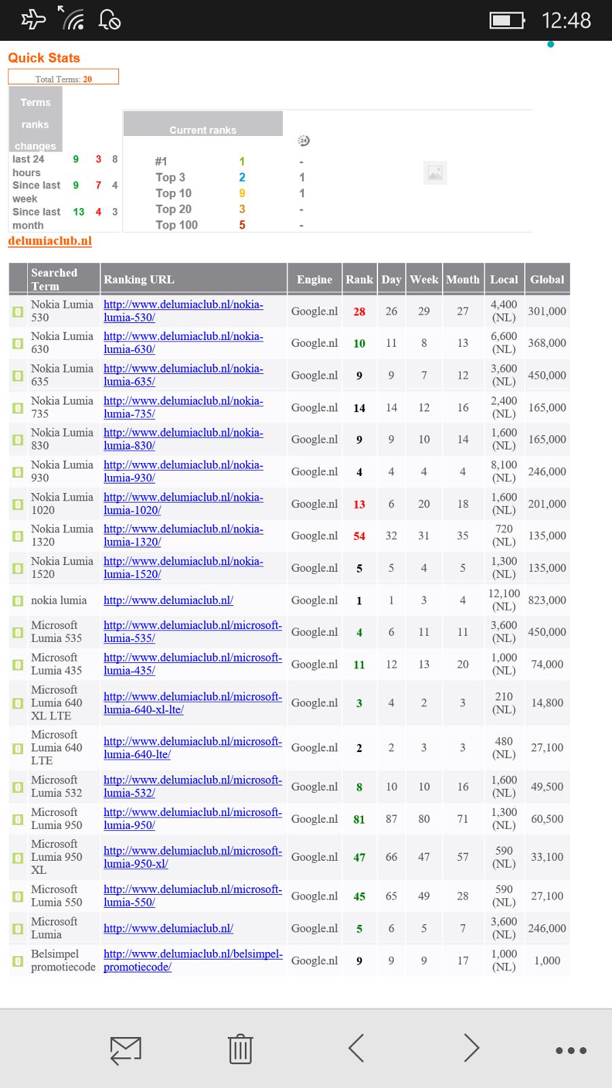
Task: Open the belsimpel-promotiecode ranking URL
Action: pos(192,960)
